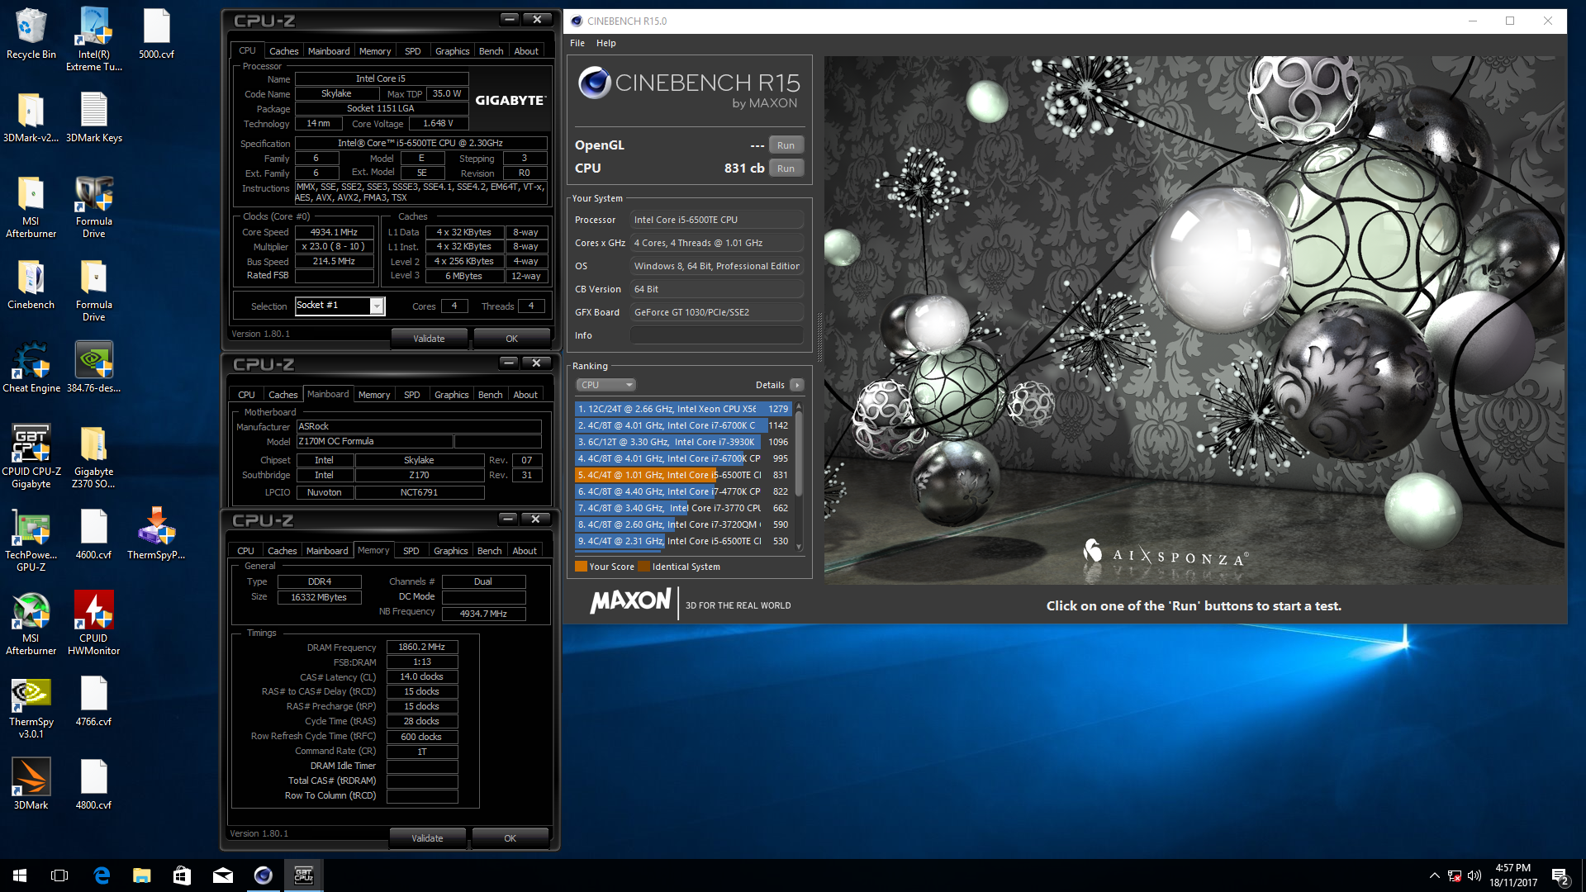Open the File menu in Cinebench
The image size is (1586, 892).
coord(577,43)
